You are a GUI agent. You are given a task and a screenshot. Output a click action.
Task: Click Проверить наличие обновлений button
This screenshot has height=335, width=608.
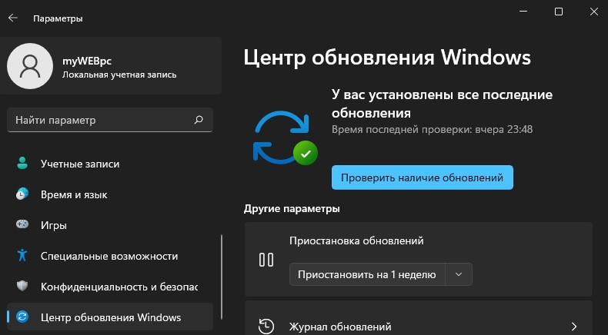tap(423, 177)
